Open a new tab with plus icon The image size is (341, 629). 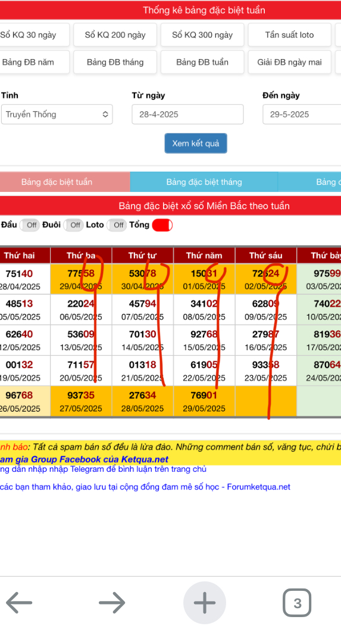(x=204, y=603)
